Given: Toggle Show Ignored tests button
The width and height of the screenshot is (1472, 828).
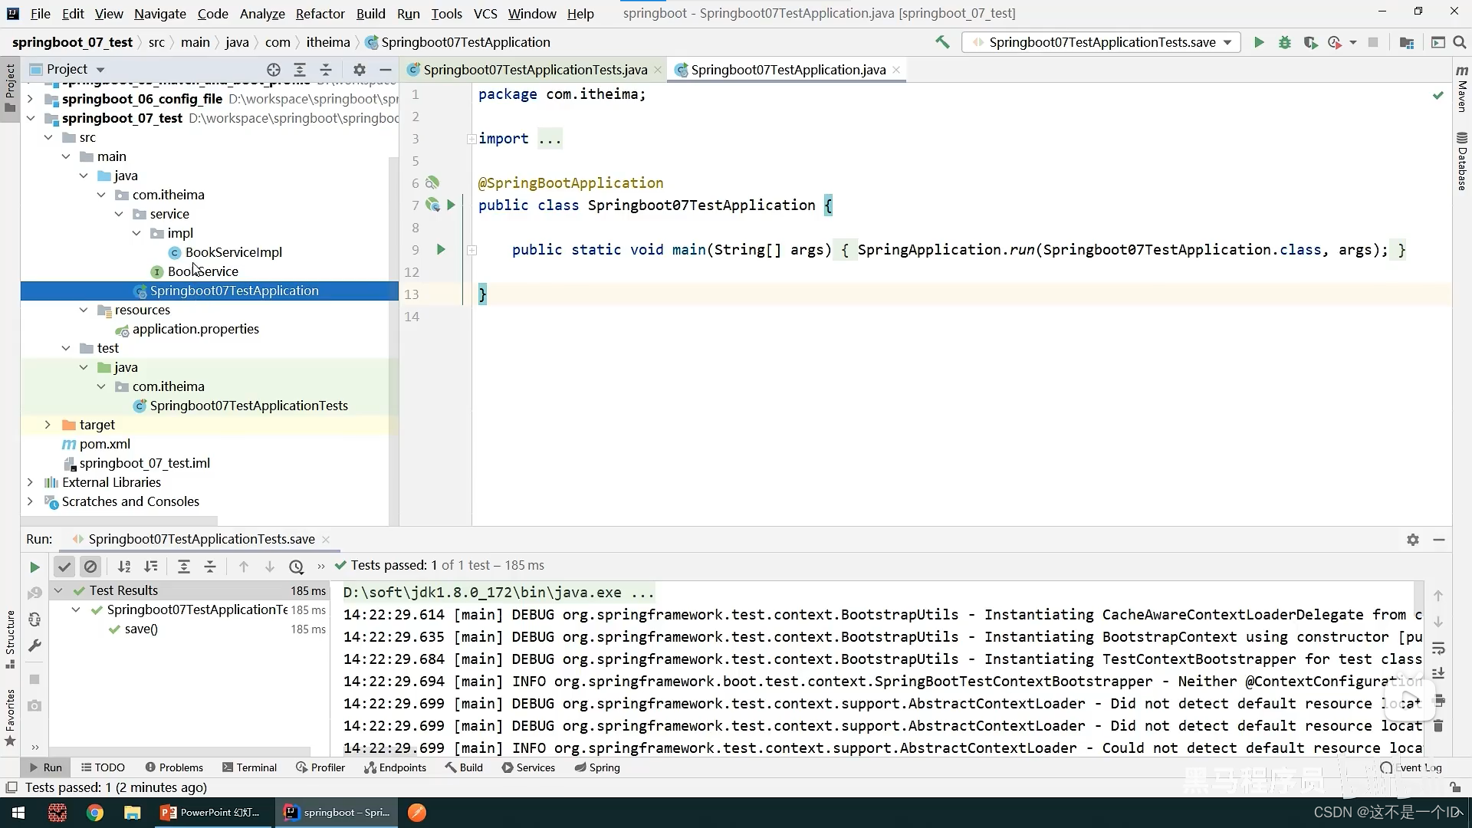Looking at the screenshot, I should click(x=90, y=567).
